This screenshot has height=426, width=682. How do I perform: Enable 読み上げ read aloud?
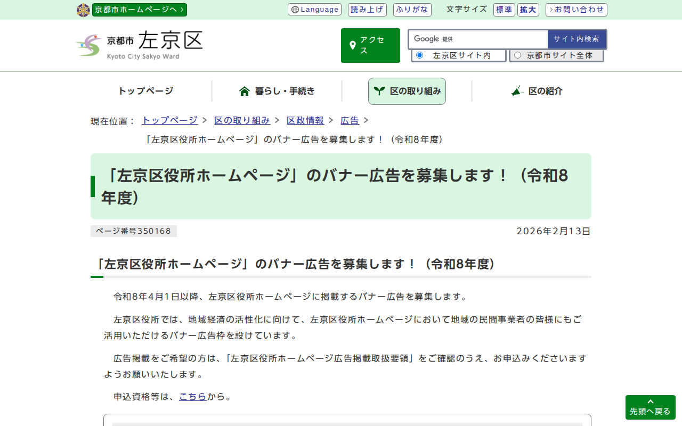coord(367,10)
